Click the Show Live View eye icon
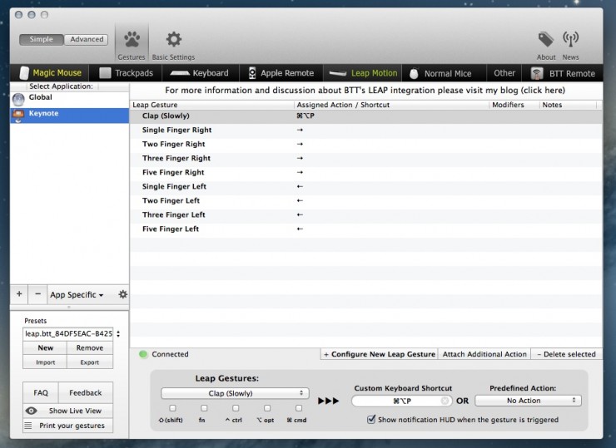 click(x=31, y=411)
